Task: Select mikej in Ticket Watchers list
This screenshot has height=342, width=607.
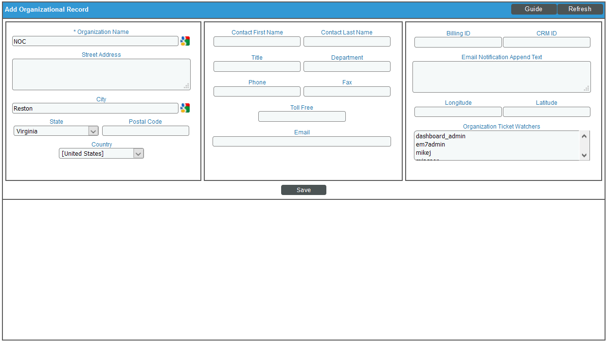Action: tap(497, 153)
